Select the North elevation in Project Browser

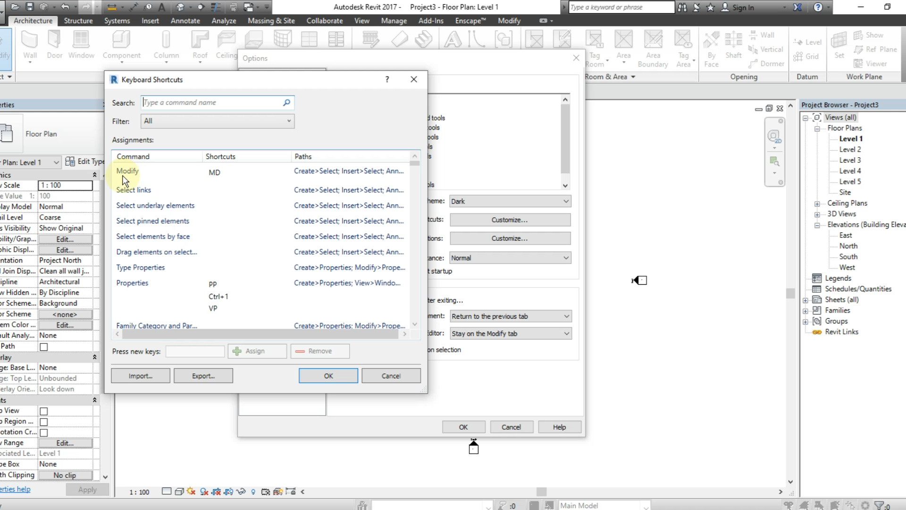[x=848, y=246]
